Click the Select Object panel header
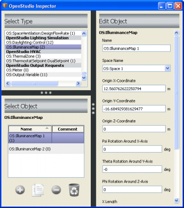The image size is (184, 208). click(x=46, y=106)
